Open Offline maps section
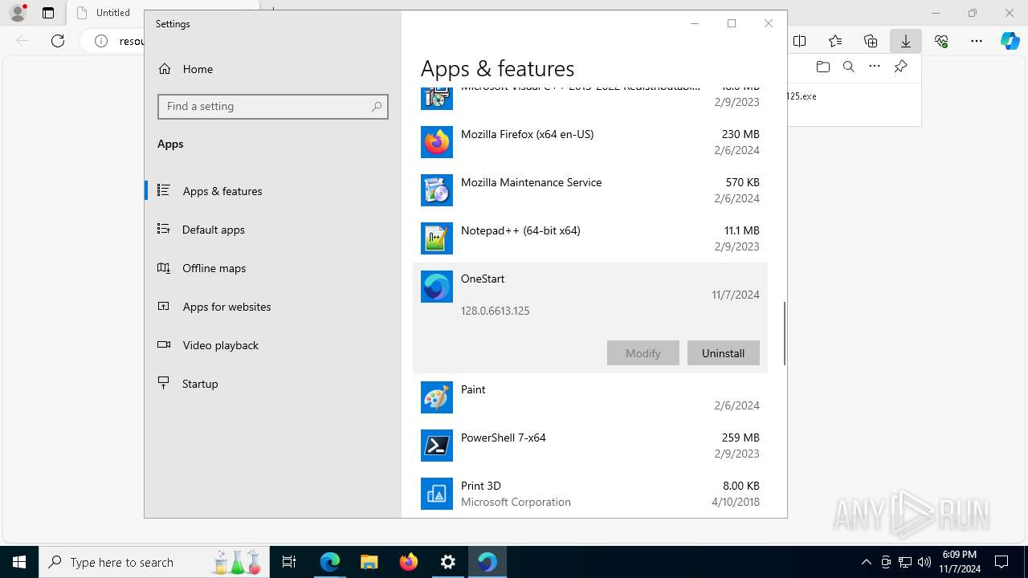1028x578 pixels. (273, 268)
